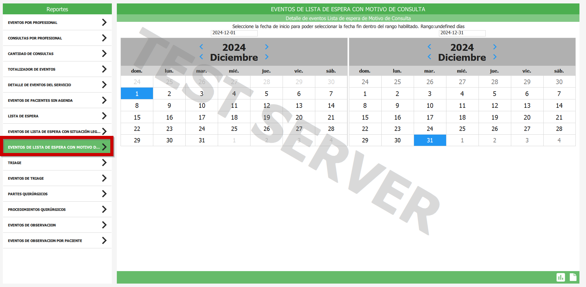
Task: Go to next year in the start date calendar
Action: [267, 47]
